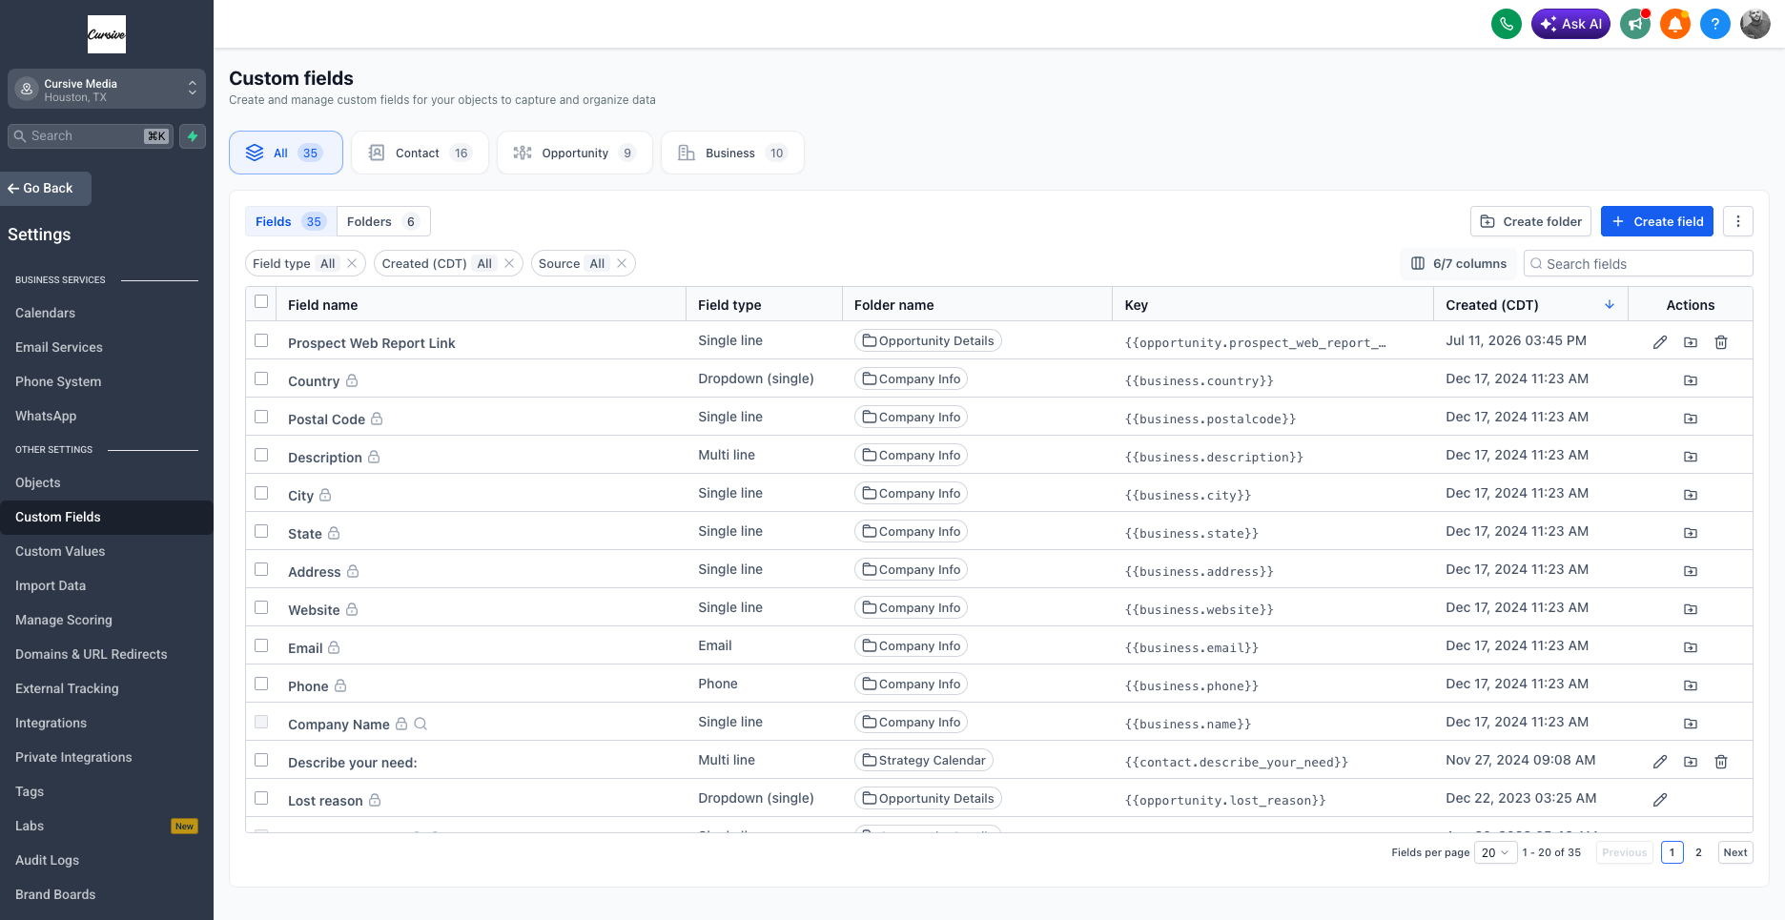
Task: Open the Folders tab
Action: pyautogui.click(x=383, y=221)
